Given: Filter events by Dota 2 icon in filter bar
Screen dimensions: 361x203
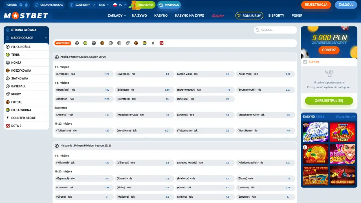Looking at the screenshot, I should pyautogui.click(x=162, y=43).
